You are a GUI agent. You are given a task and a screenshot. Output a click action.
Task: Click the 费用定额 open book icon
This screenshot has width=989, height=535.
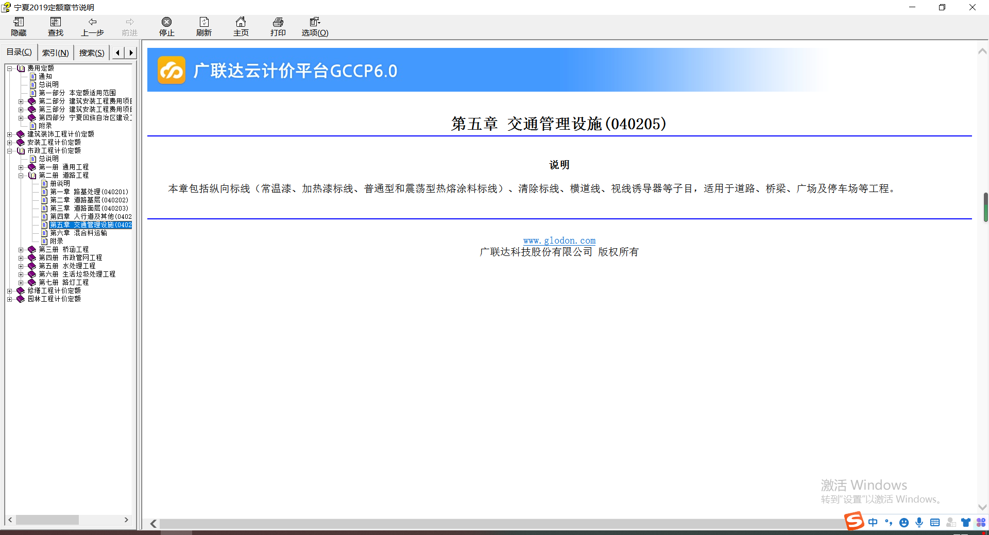pos(21,68)
